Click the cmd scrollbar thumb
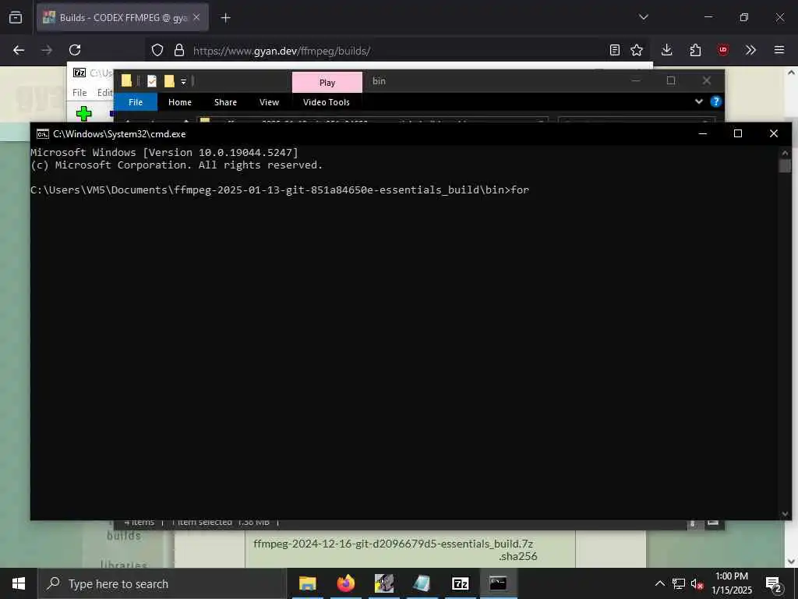Screen dimensions: 798x599 coord(785,165)
